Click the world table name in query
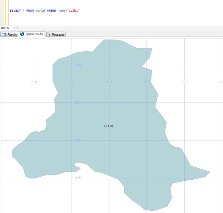Image resolution: width=223 pixels, height=213 pixels. [40, 11]
